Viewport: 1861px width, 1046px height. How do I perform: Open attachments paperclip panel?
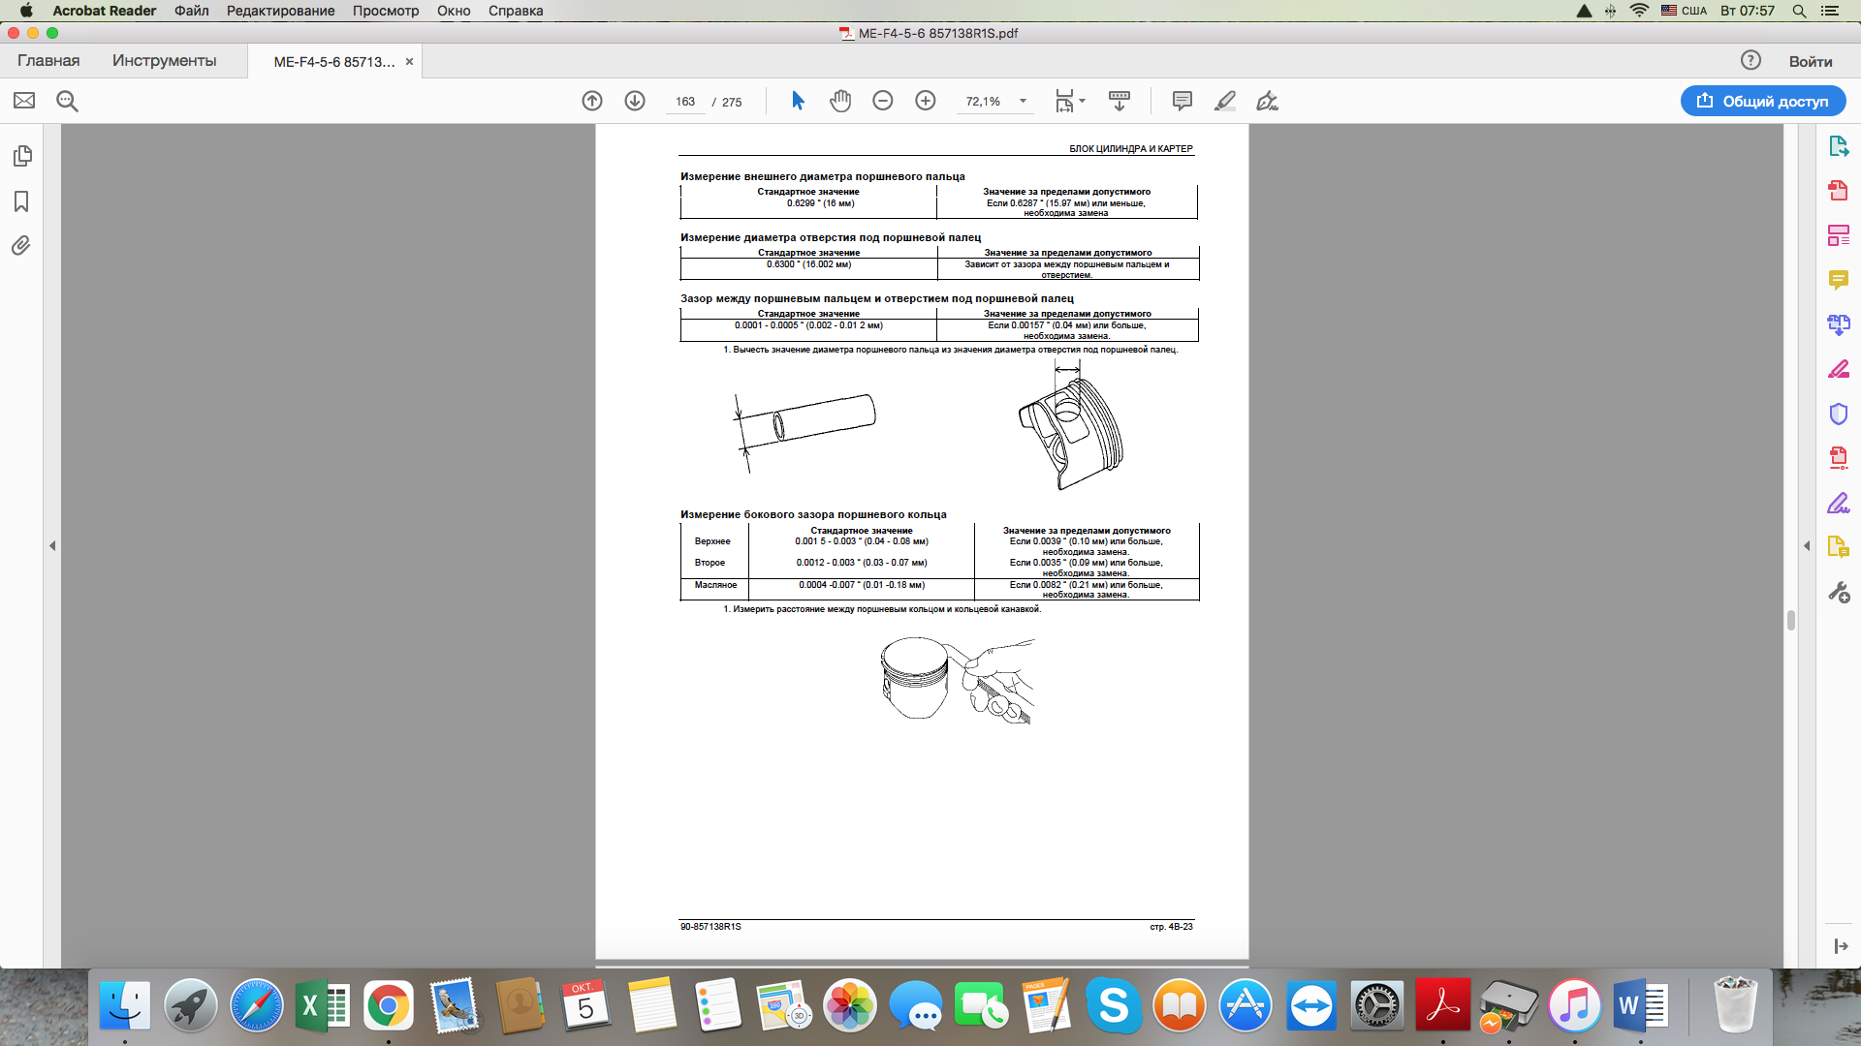point(21,246)
